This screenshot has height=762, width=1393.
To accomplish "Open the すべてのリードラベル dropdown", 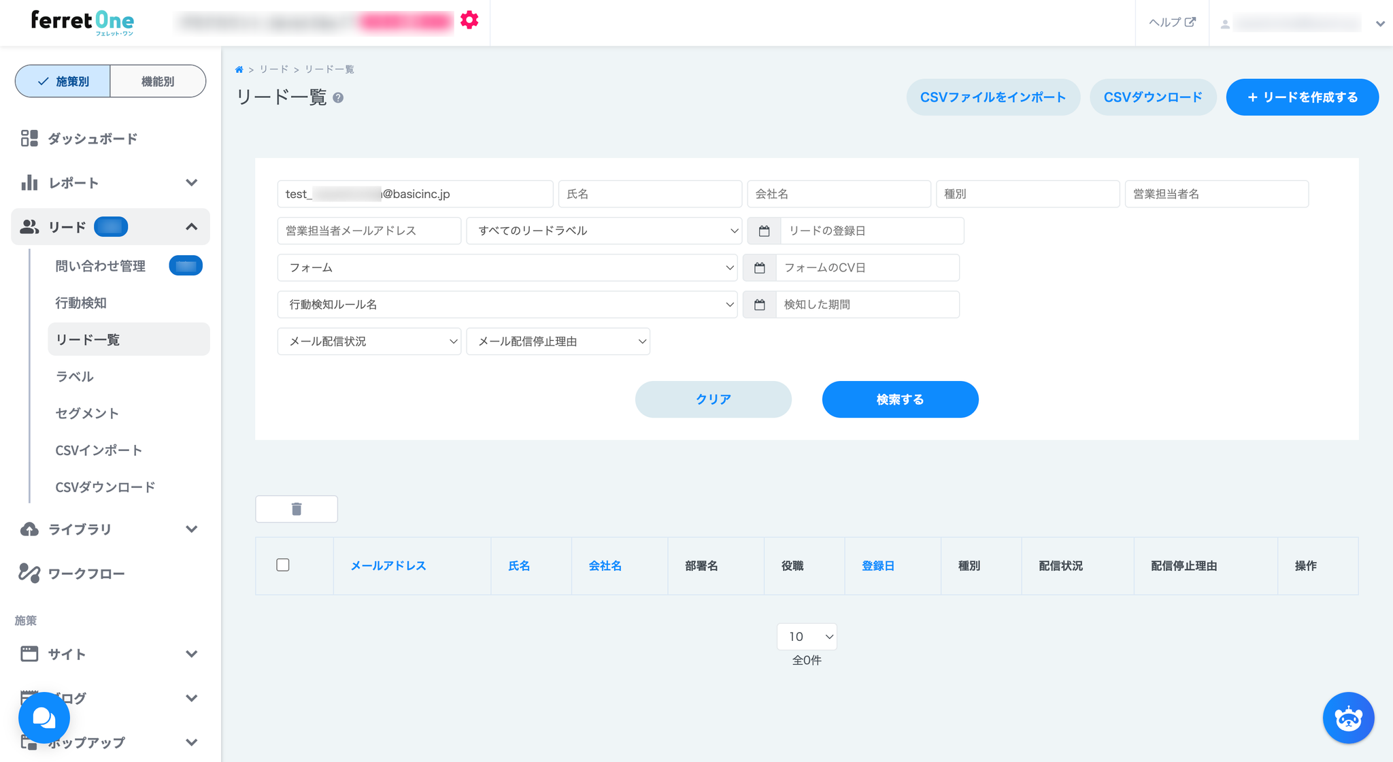I will click(x=604, y=231).
